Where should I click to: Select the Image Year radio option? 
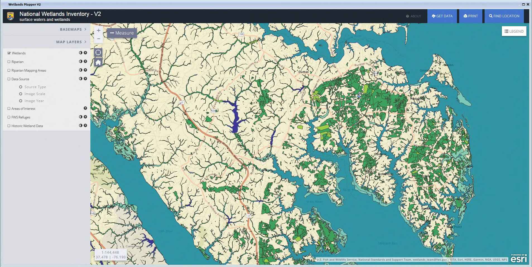[x=21, y=101]
